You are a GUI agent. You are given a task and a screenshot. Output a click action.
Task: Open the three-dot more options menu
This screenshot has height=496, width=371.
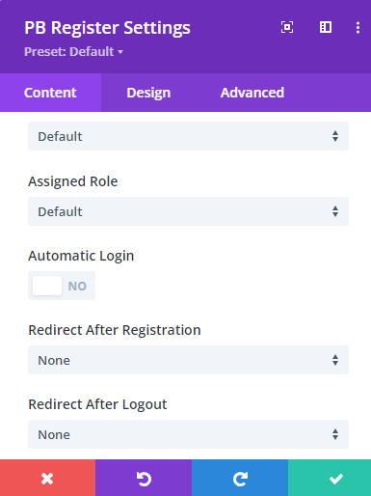[x=358, y=28]
